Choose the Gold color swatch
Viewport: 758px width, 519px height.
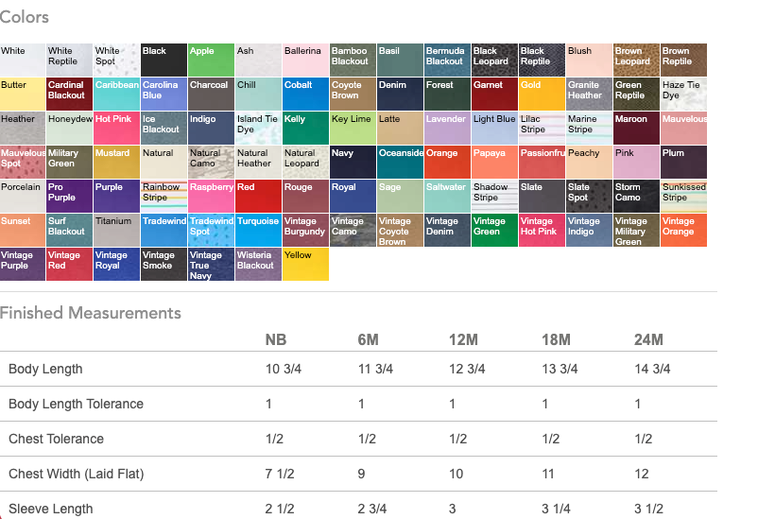pyautogui.click(x=542, y=94)
